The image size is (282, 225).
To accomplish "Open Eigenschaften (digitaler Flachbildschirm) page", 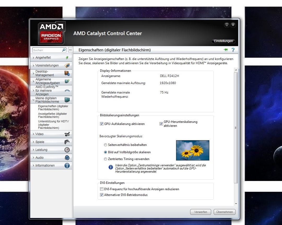I will (x=53, y=108).
